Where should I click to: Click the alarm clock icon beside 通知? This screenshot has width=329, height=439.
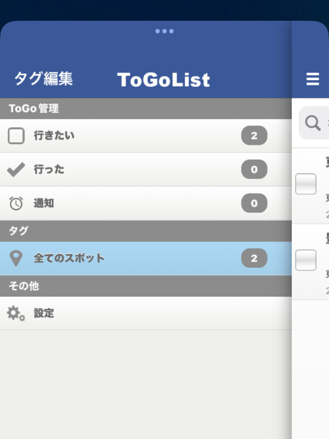tap(16, 203)
